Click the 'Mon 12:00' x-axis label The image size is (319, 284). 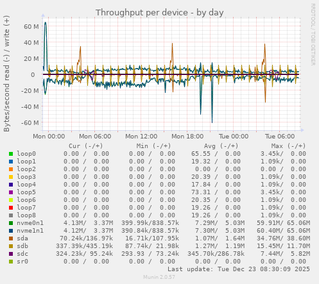coord(141,137)
